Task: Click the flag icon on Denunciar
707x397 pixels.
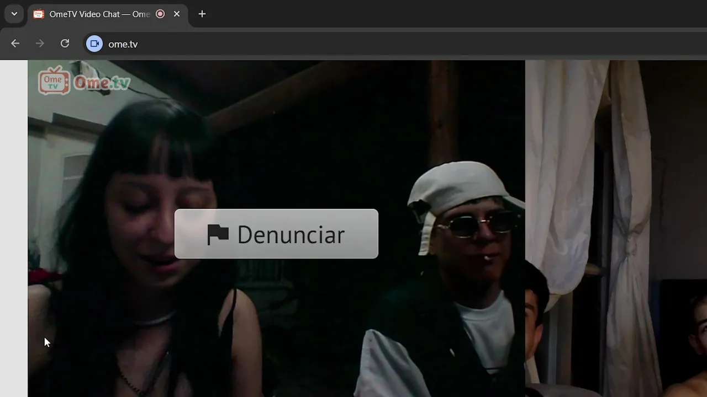Action: pos(218,234)
